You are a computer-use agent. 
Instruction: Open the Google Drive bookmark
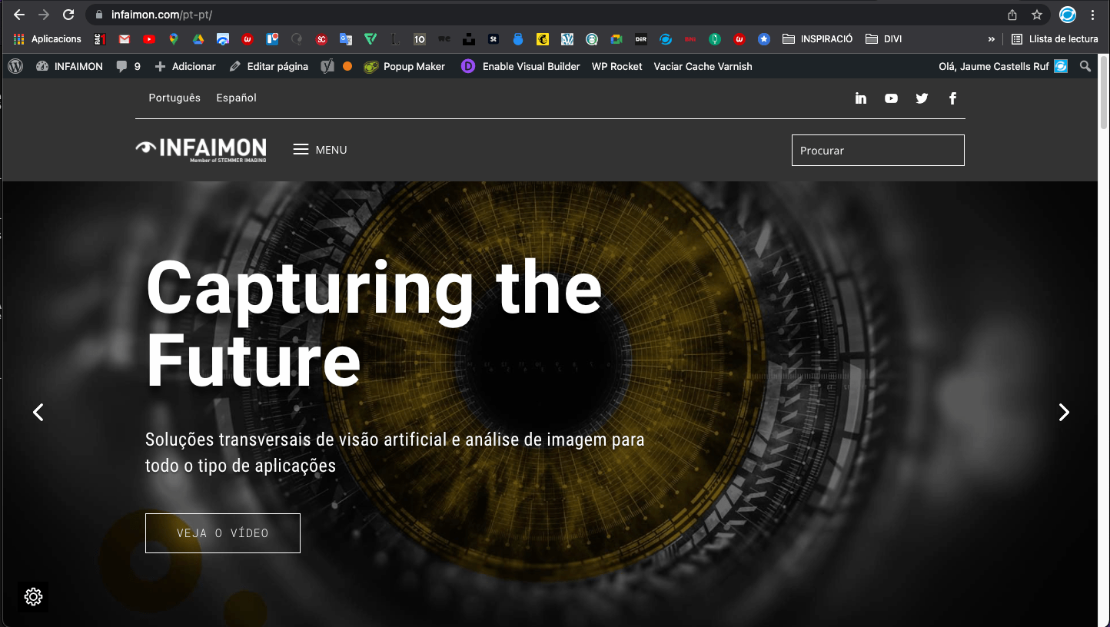tap(198, 38)
